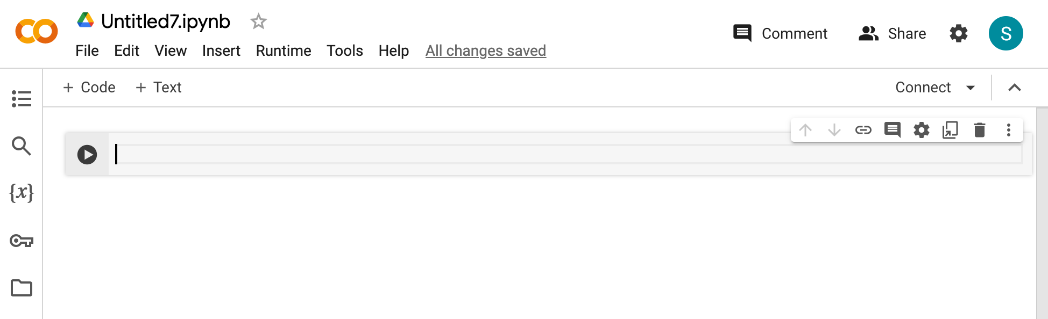Click the Share button
The height and width of the screenshot is (319, 1048).
[893, 33]
